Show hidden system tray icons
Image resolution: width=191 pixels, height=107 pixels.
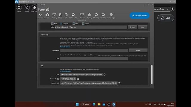146,104
